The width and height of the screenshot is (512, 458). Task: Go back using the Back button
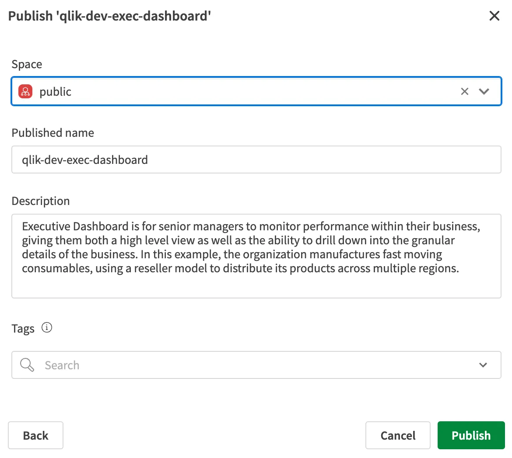coord(35,435)
